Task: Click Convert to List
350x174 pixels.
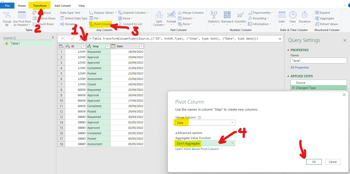Action: pos(131,24)
